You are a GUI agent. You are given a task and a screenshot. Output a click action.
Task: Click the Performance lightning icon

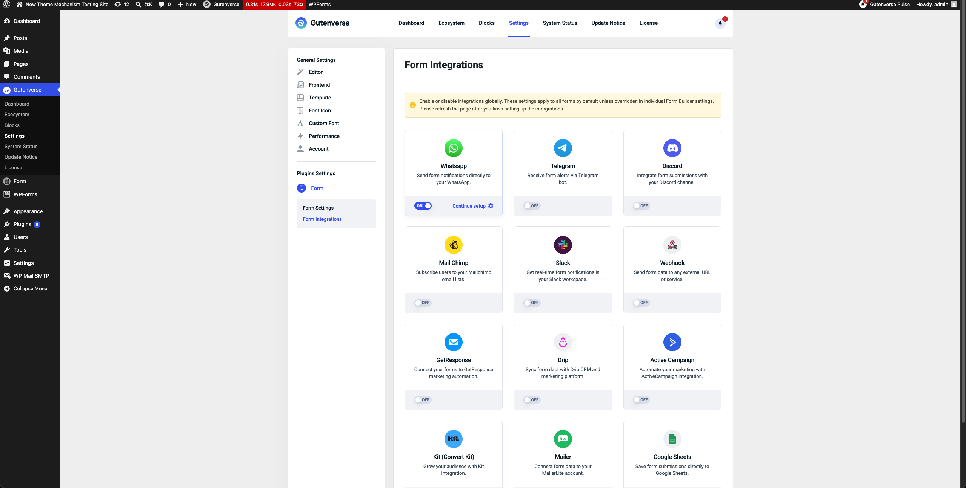(x=300, y=136)
